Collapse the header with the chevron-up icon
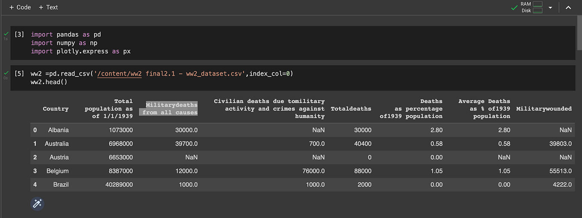 568,8
